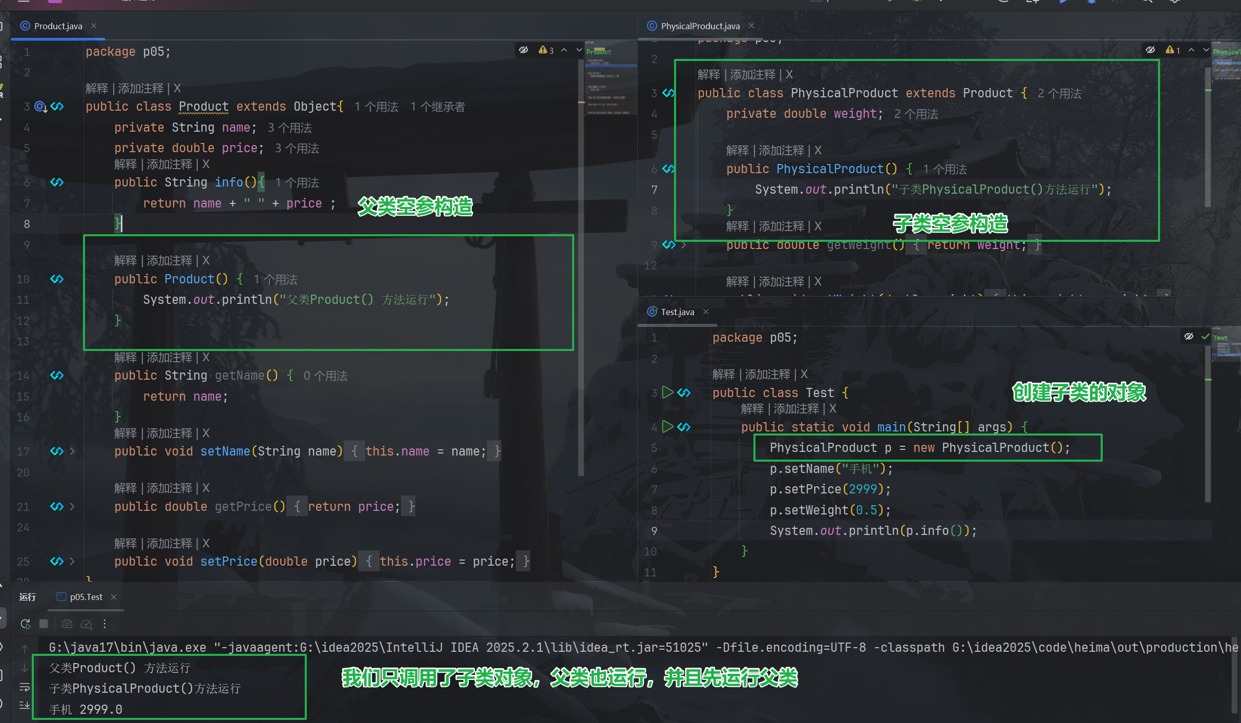Toggle the inspection eye icon in Test.java

click(x=1189, y=336)
